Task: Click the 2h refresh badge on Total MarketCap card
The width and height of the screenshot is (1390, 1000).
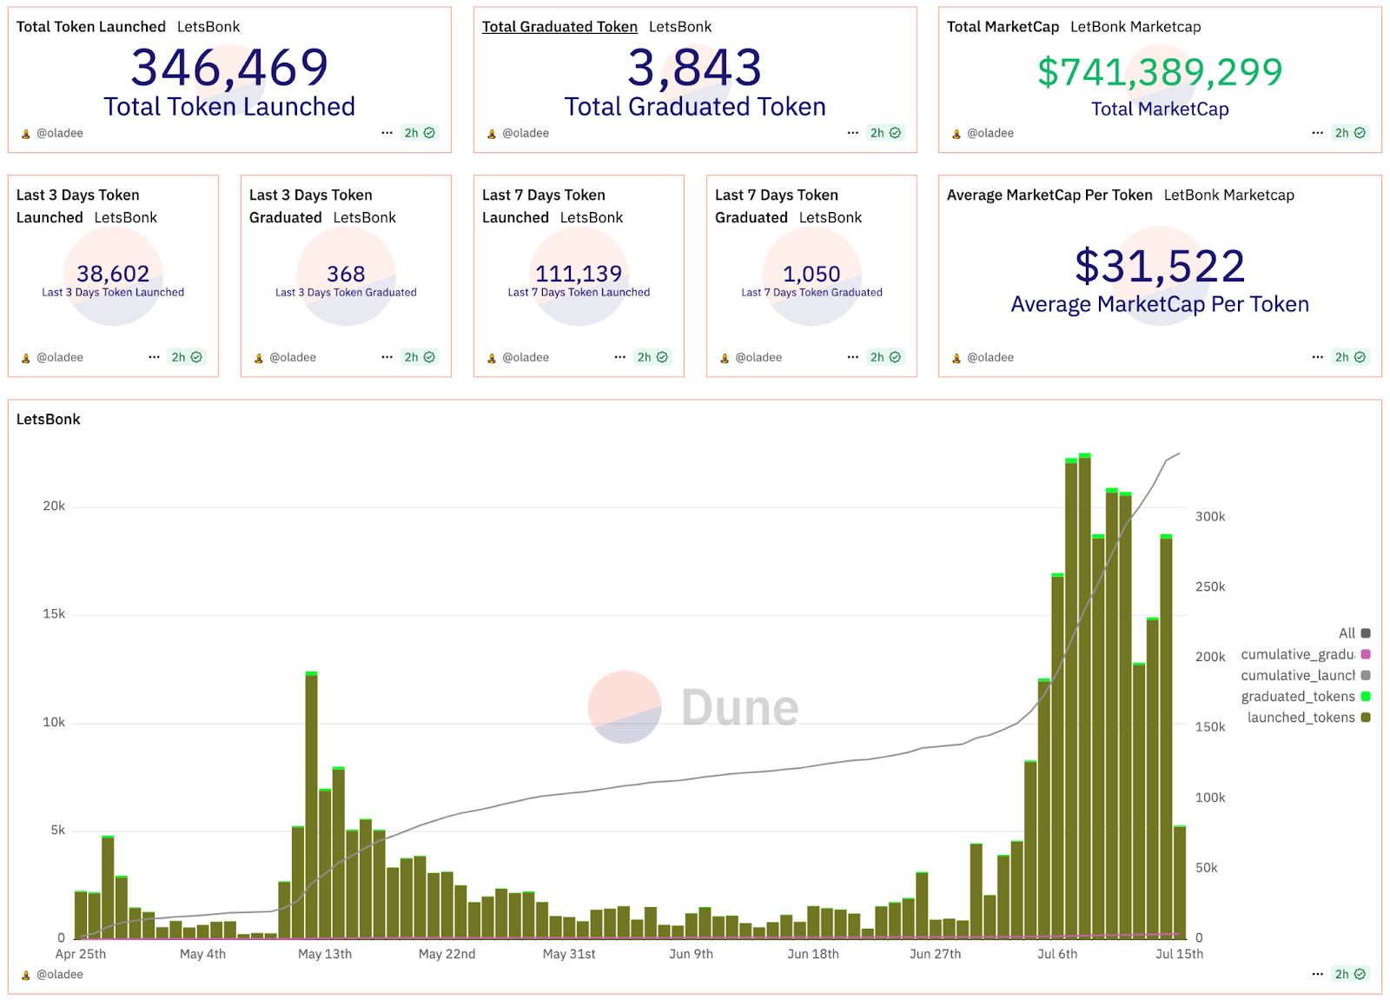Action: tap(1350, 133)
